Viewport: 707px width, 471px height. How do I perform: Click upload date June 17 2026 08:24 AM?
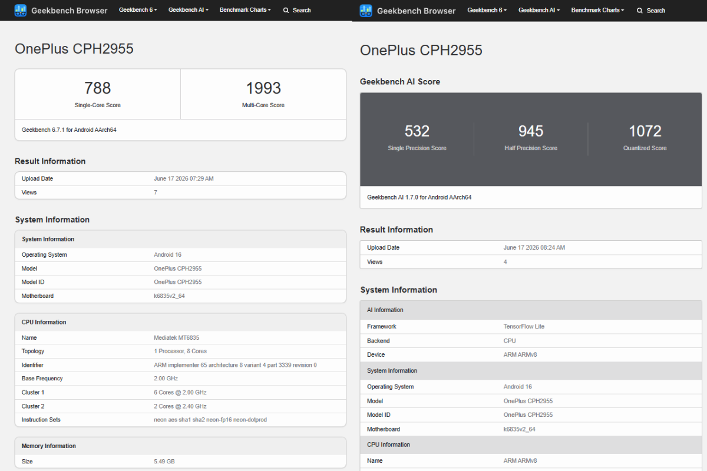tap(534, 247)
